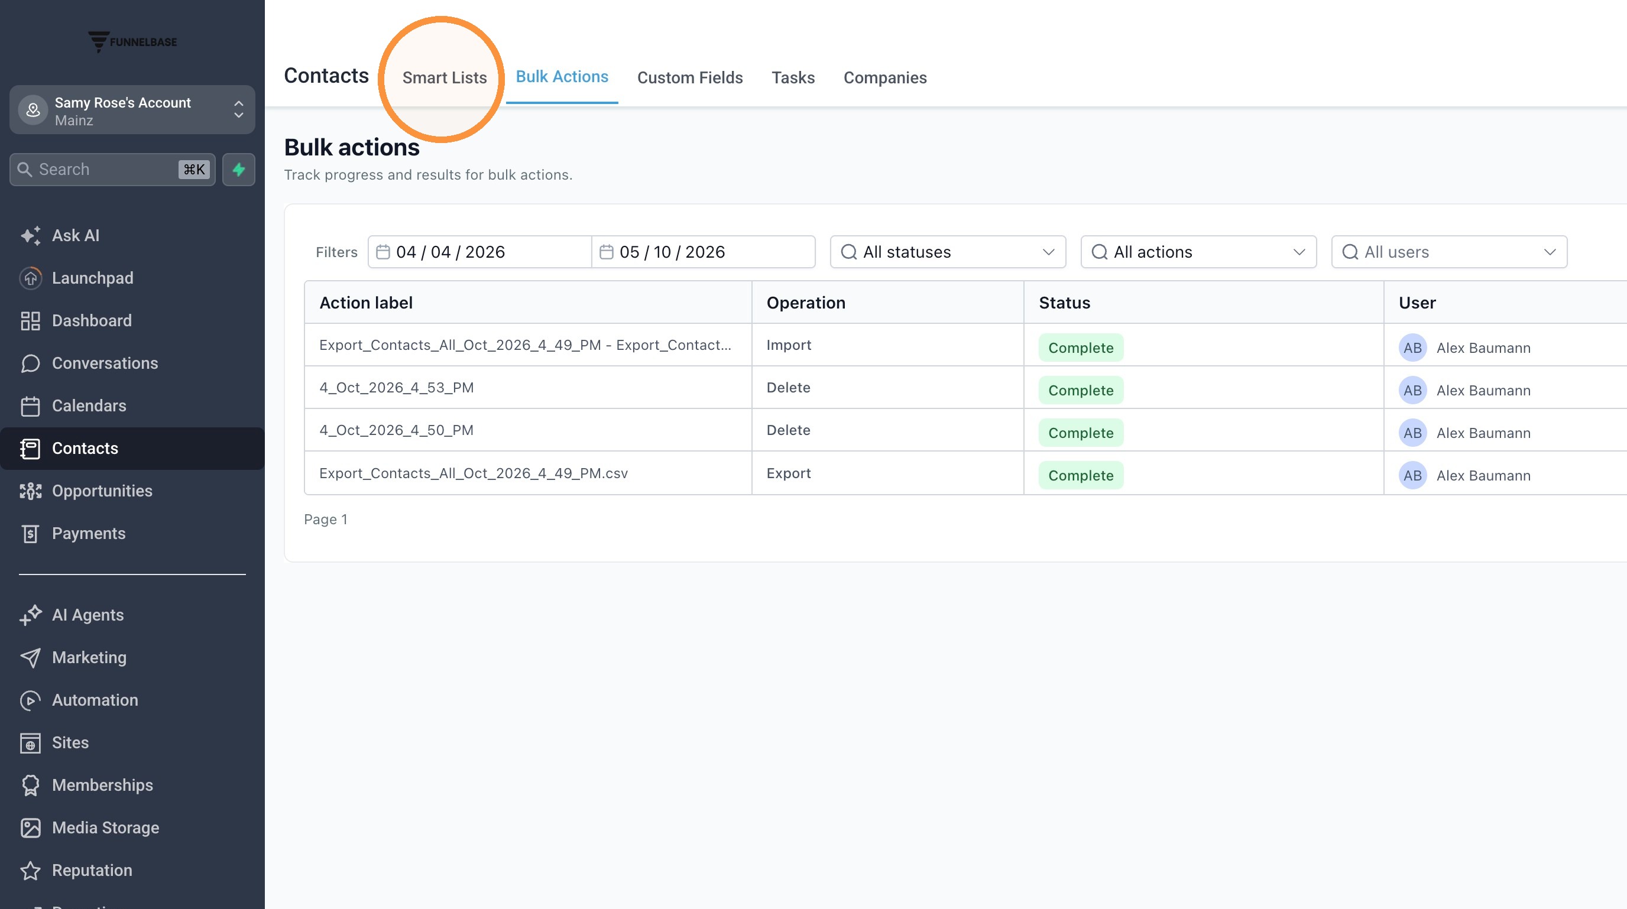Open the All statuses dropdown
The image size is (1627, 909).
pos(948,252)
